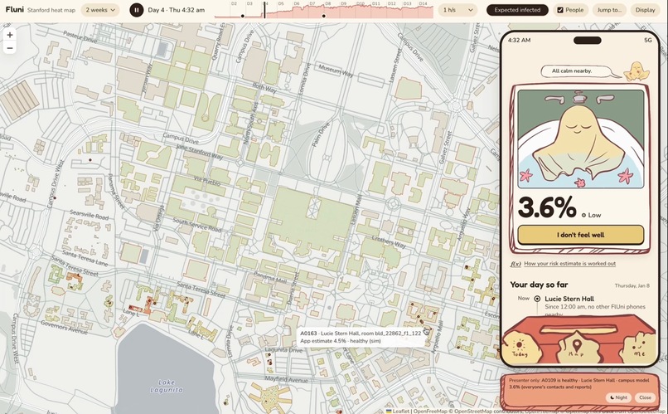Image resolution: width=668 pixels, height=414 pixels.
Task: Click the Now location marker icon
Action: click(537, 299)
